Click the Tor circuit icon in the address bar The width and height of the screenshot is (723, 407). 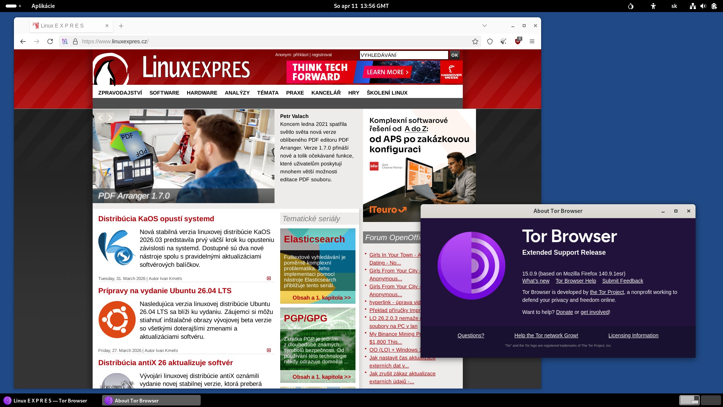pyautogui.click(x=65, y=41)
